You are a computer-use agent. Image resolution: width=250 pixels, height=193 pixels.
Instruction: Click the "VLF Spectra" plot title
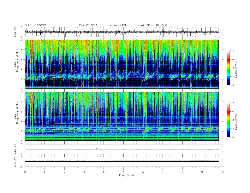point(36,25)
